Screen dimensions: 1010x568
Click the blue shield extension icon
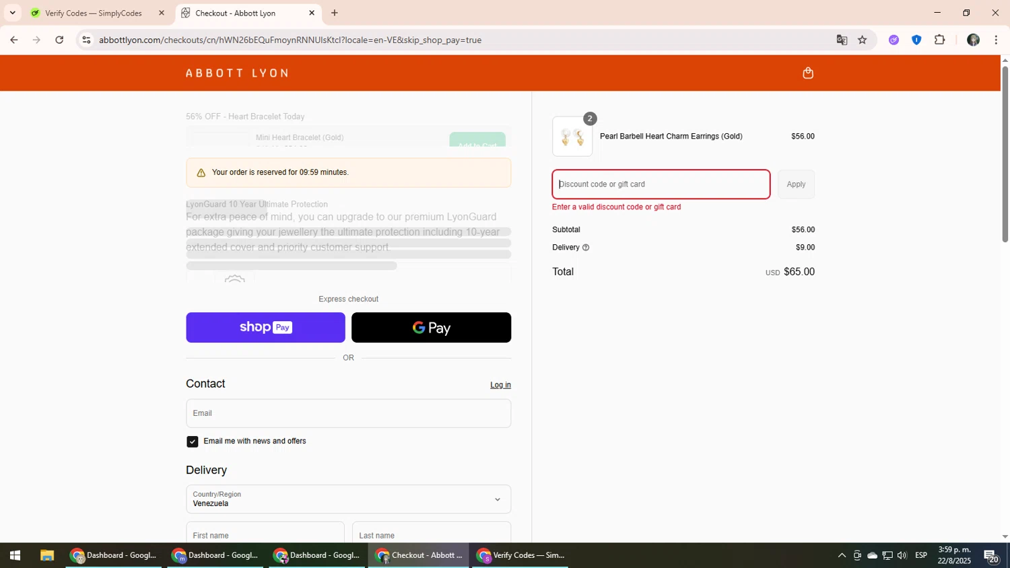pos(916,40)
